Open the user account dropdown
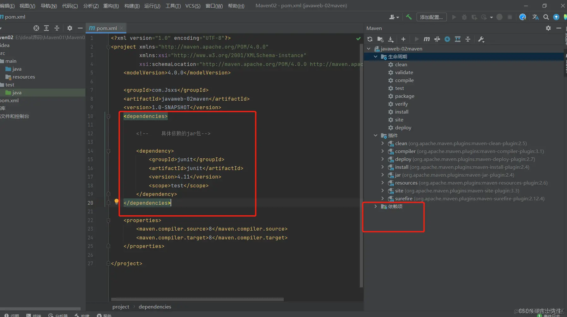Screen dimensions: 567x317 coord(394,17)
